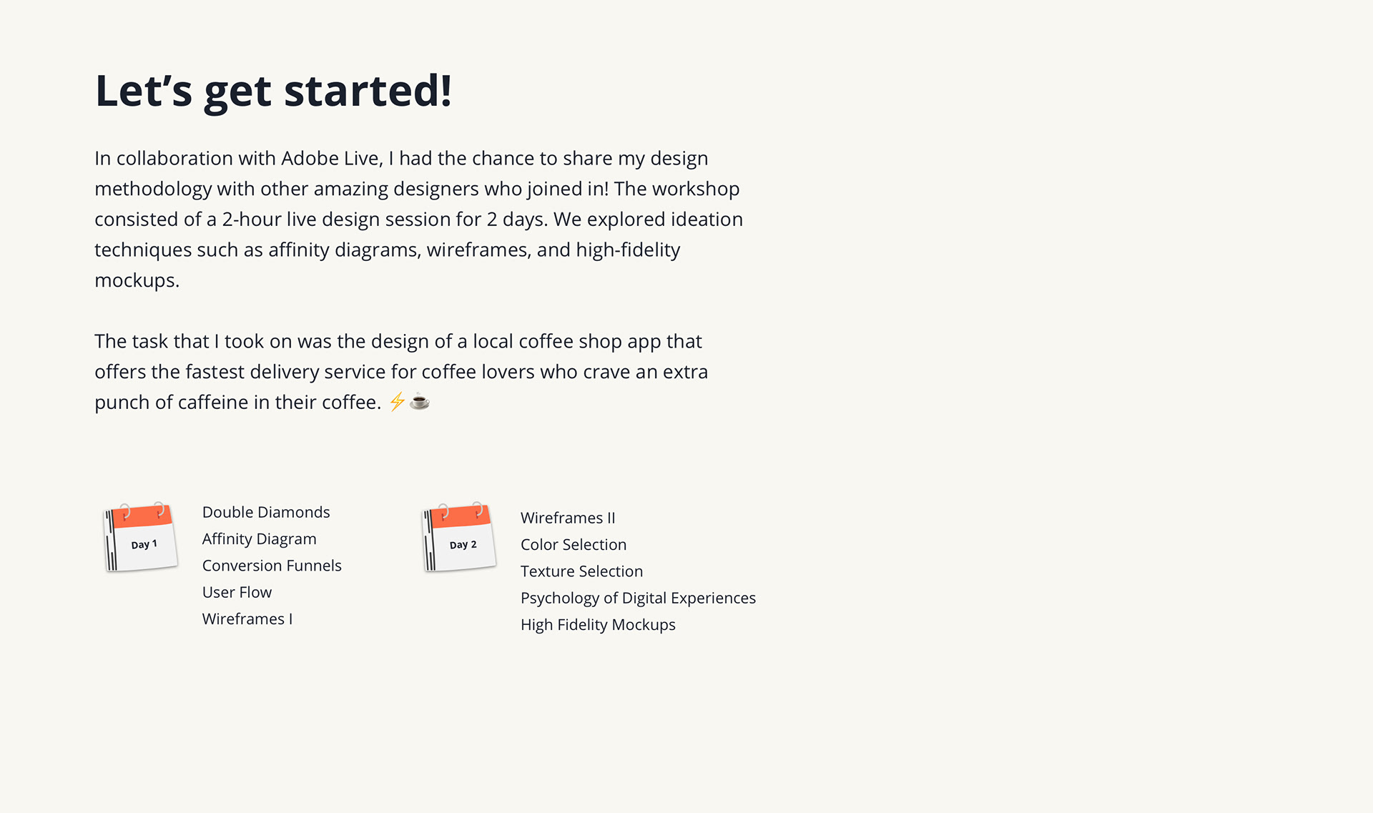
Task: Click the Day 2 calendar icon
Action: 459,538
